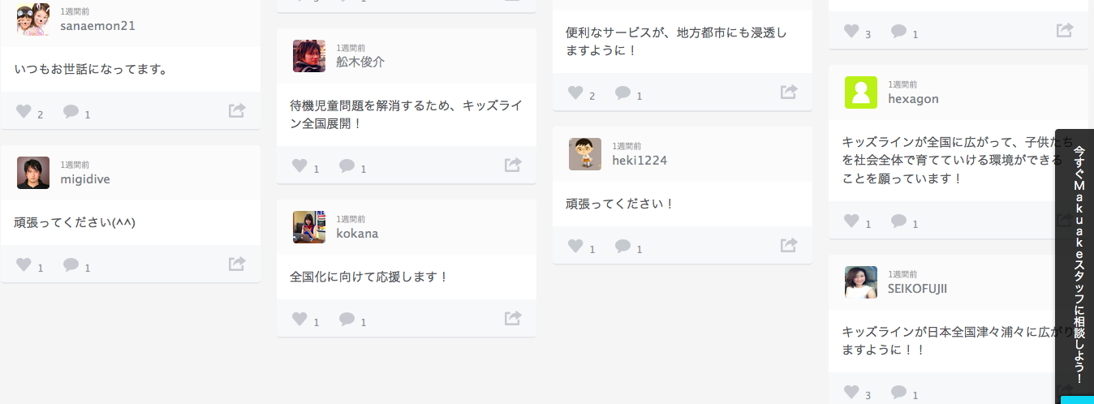Click the comment bubble on 舩木俊介's post

(x=347, y=166)
